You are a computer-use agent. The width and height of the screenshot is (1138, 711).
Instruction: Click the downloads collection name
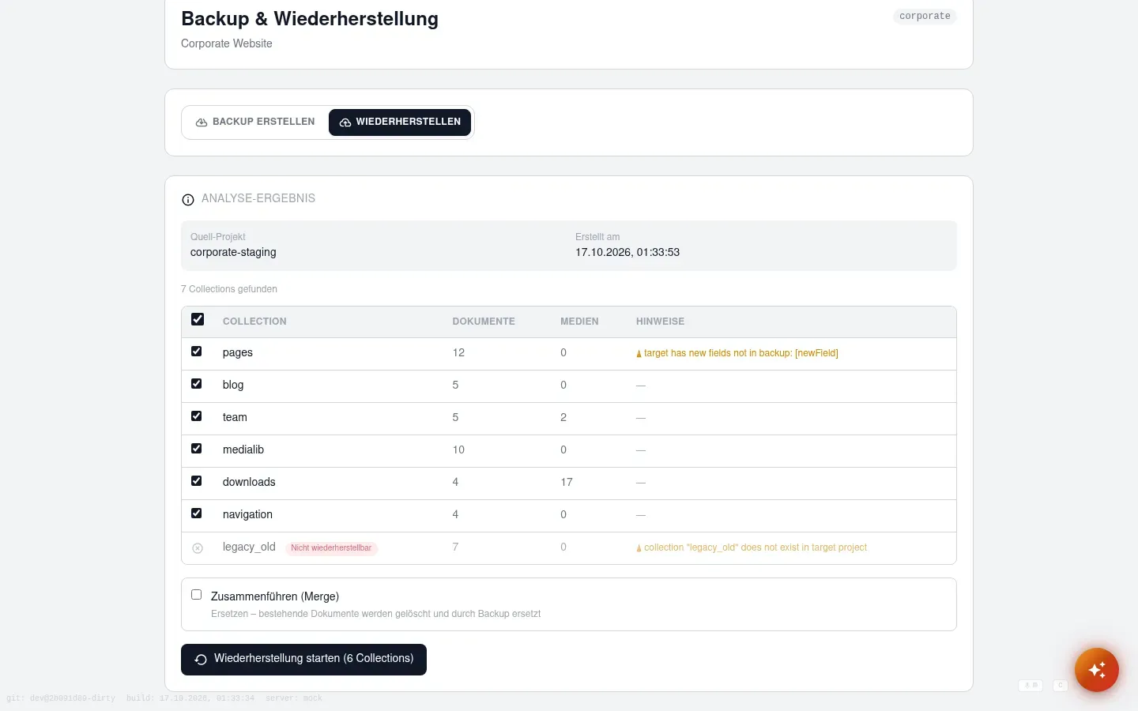coord(249,482)
